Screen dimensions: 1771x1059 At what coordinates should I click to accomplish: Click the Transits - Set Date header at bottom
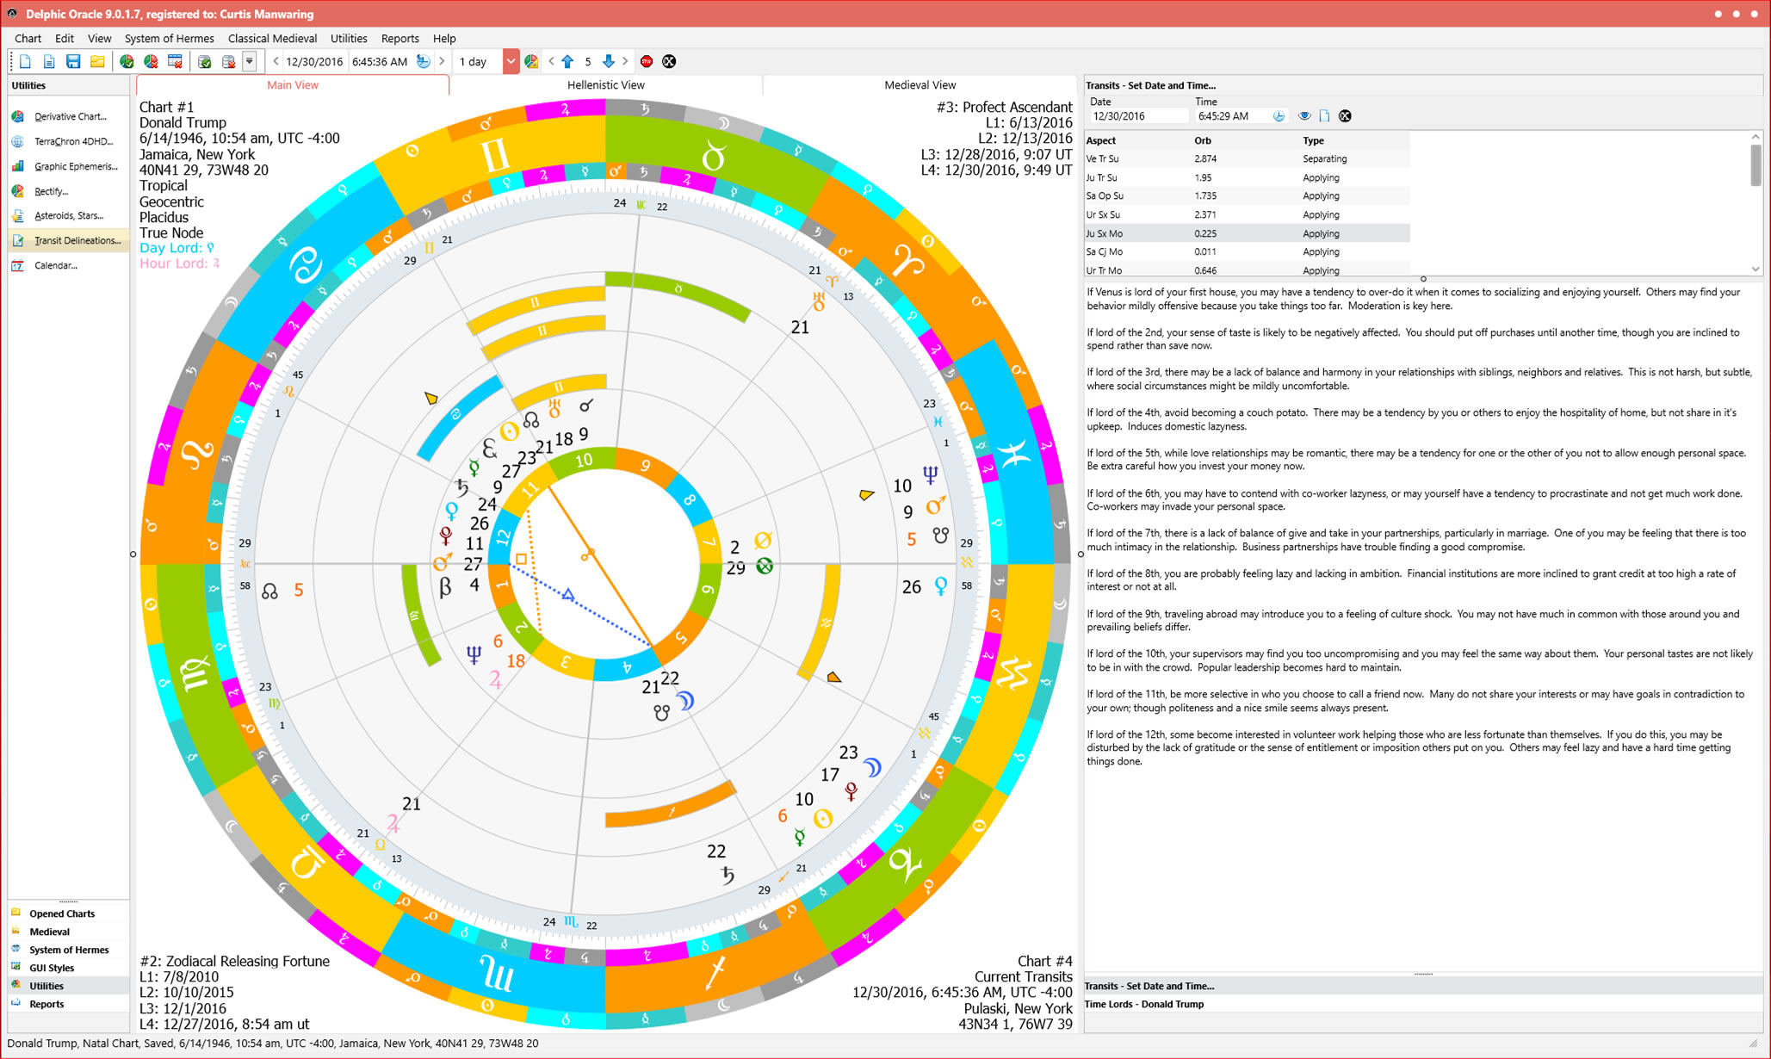1423,986
